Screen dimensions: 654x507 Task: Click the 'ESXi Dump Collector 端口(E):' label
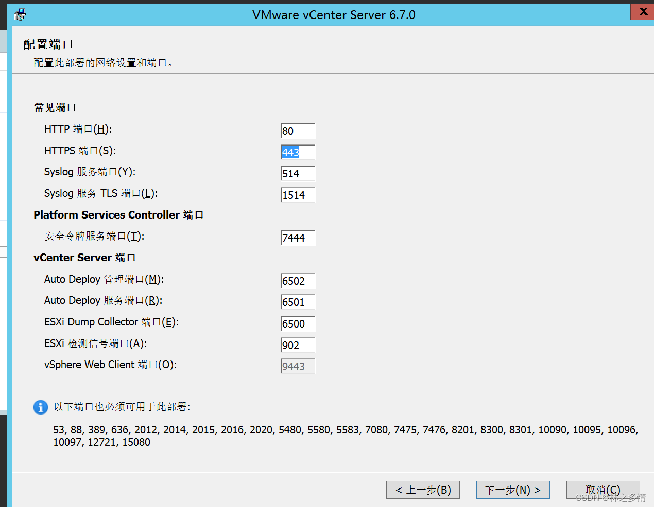[112, 322]
